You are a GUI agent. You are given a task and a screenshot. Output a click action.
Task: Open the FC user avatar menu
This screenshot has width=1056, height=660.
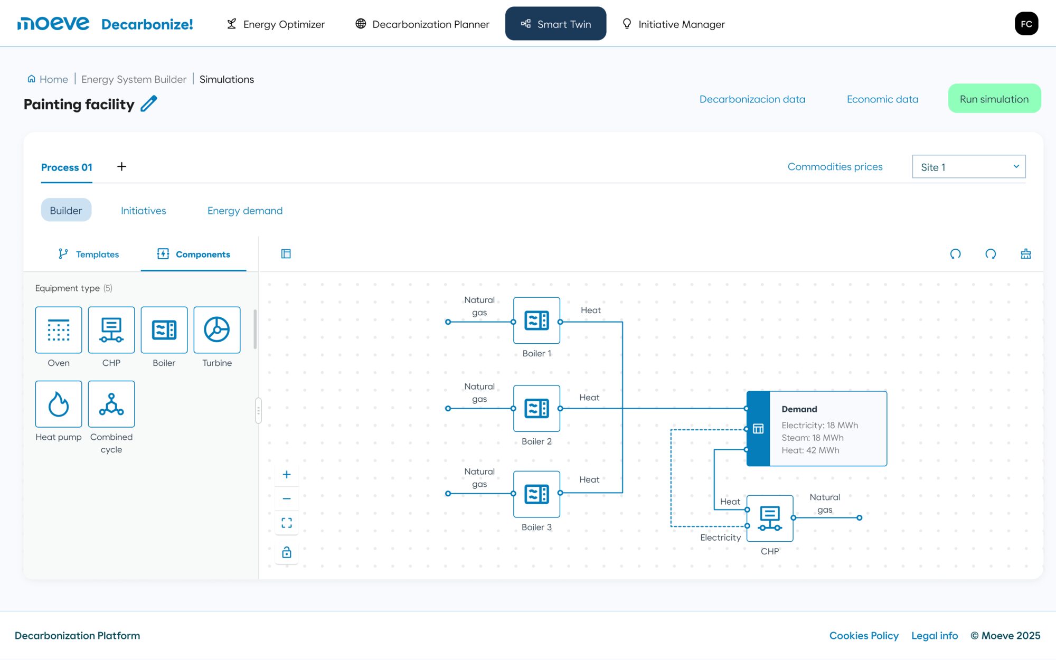(x=1026, y=24)
